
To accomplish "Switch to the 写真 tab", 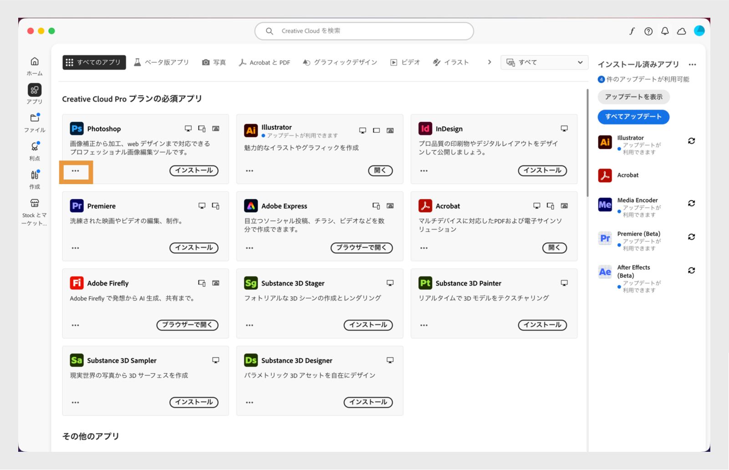I will coord(214,62).
